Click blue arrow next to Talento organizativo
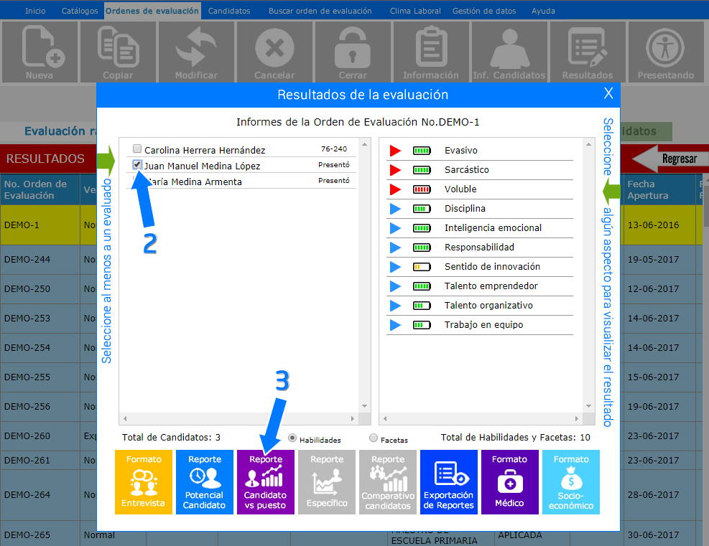Viewport: 709px width, 546px height. point(395,306)
